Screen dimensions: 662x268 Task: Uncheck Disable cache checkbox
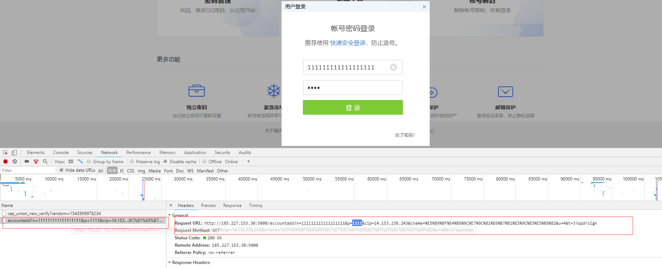click(165, 161)
